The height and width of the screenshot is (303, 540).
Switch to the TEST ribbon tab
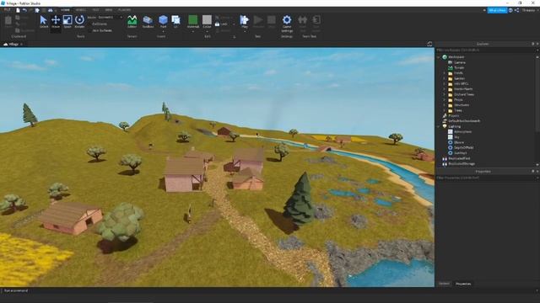pos(95,10)
